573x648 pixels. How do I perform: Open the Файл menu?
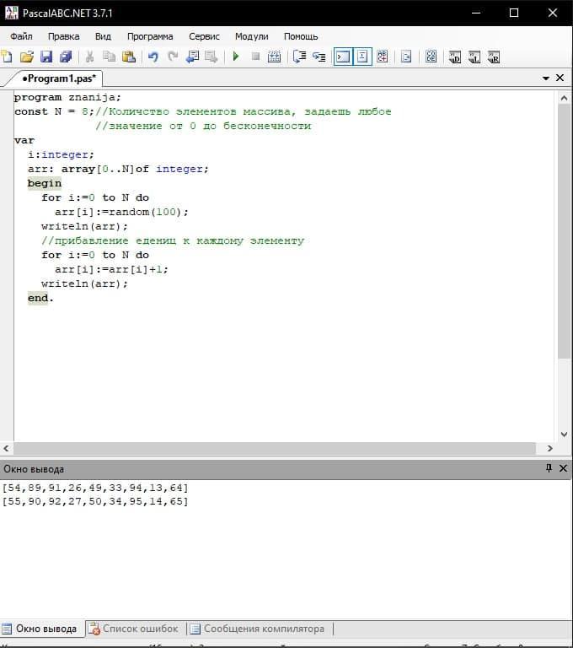pyautogui.click(x=21, y=36)
